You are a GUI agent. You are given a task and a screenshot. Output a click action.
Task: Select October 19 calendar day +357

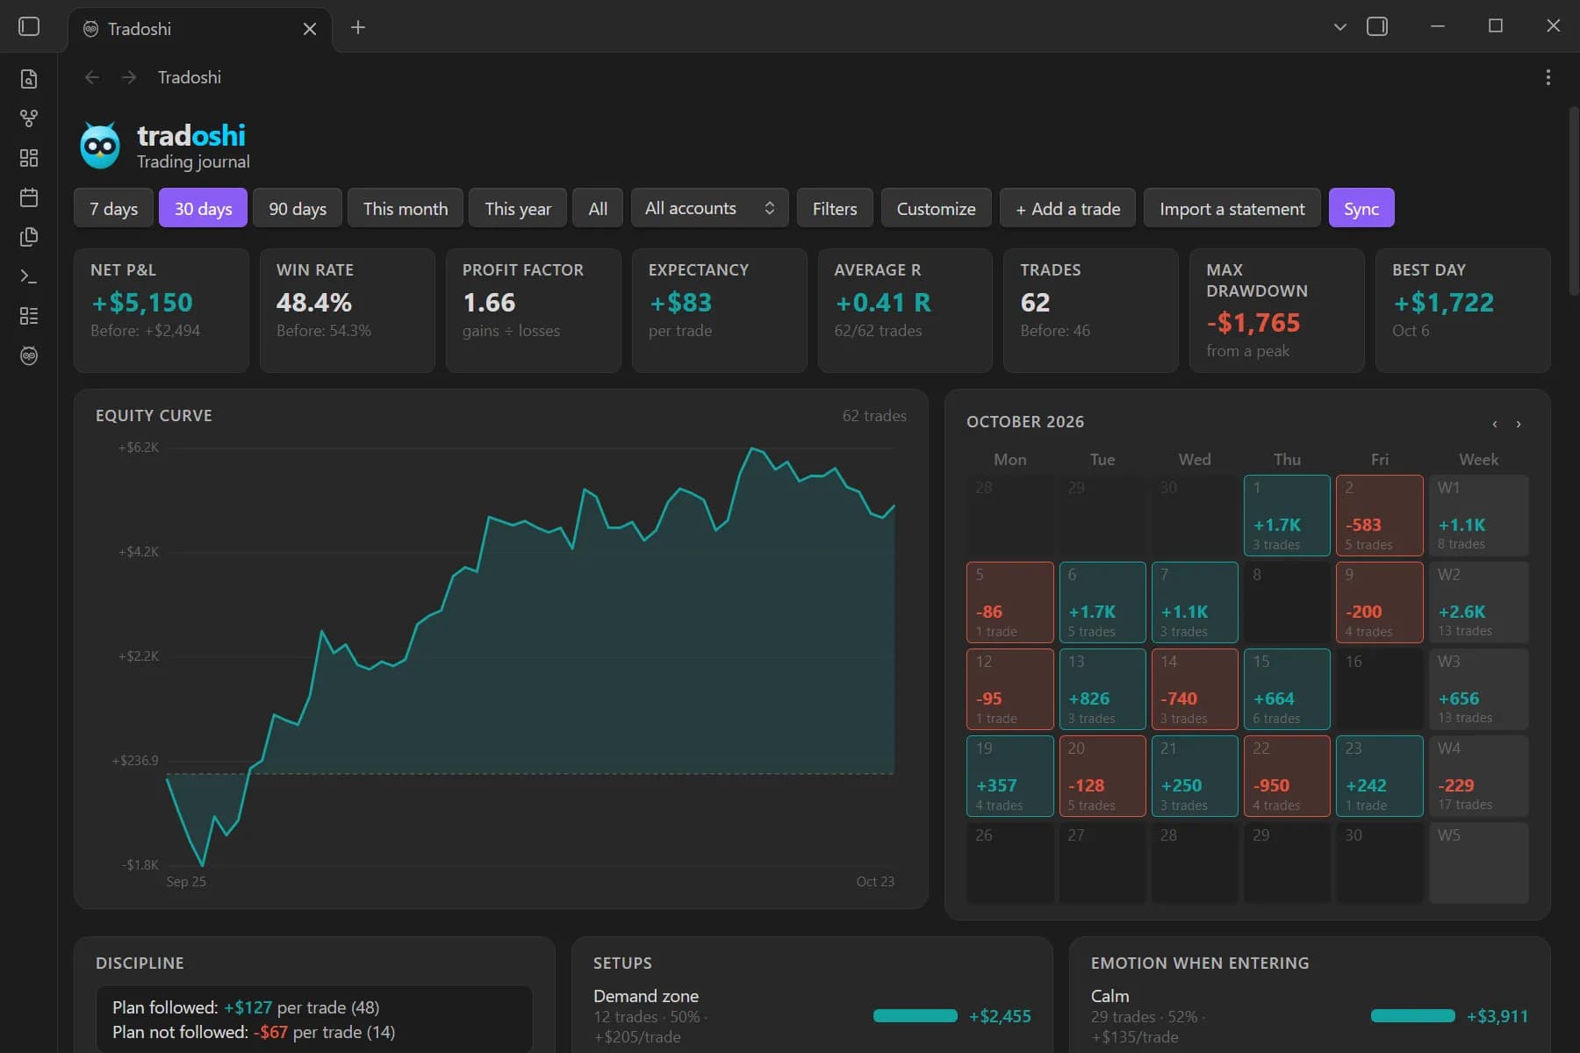pos(1010,777)
